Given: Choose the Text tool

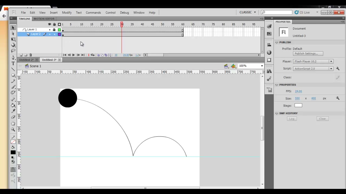Looking at the screenshot, I should coord(13,63).
